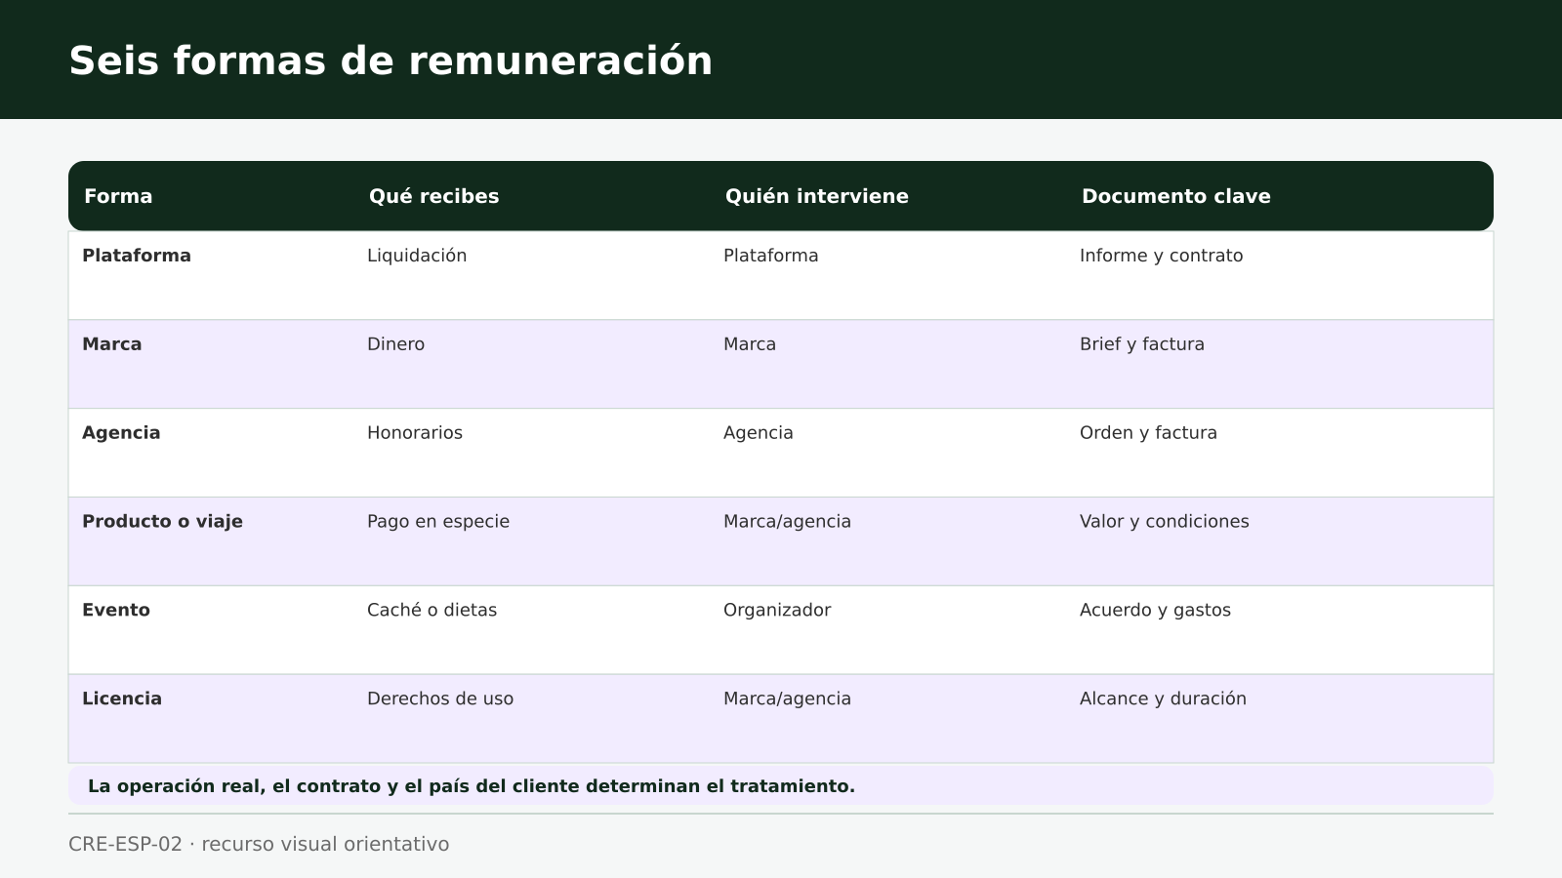The image size is (1562, 878).
Task: Click the 'Valor y condiciones' cell
Action: pos(1164,522)
